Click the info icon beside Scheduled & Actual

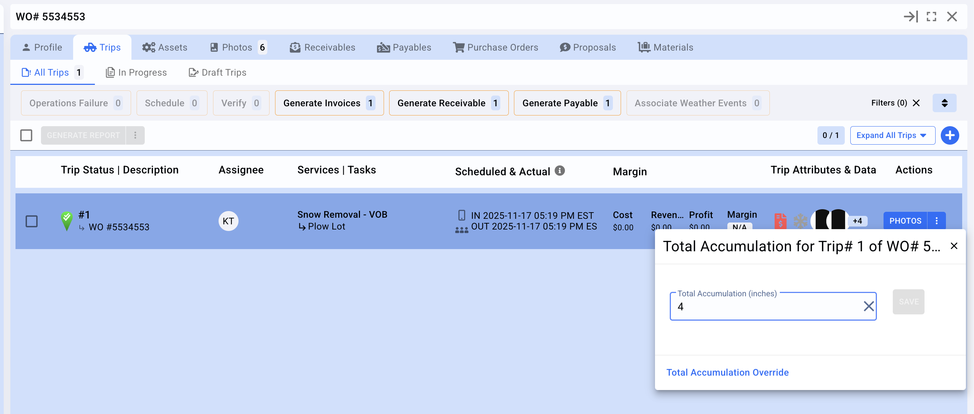[x=560, y=171]
